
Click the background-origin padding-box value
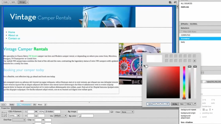click(x=207, y=113)
